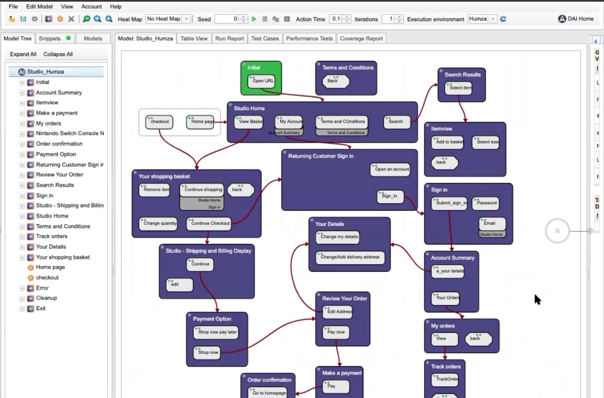Expand the Payment Option tree item
This screenshot has width=604, height=398.
tap(22, 154)
